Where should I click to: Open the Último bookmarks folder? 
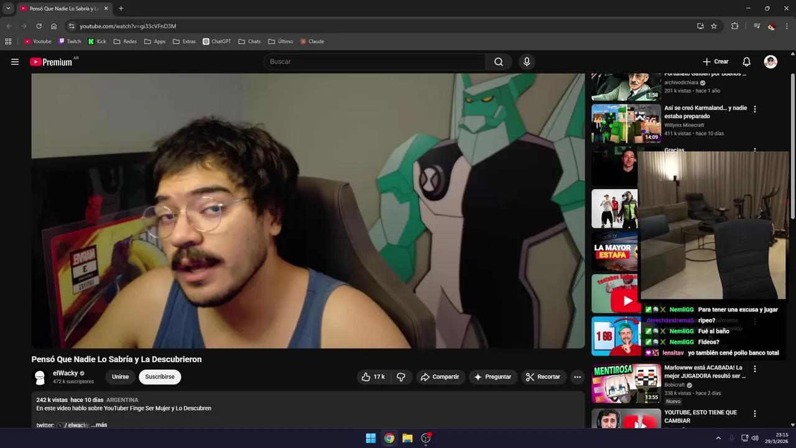coord(280,42)
